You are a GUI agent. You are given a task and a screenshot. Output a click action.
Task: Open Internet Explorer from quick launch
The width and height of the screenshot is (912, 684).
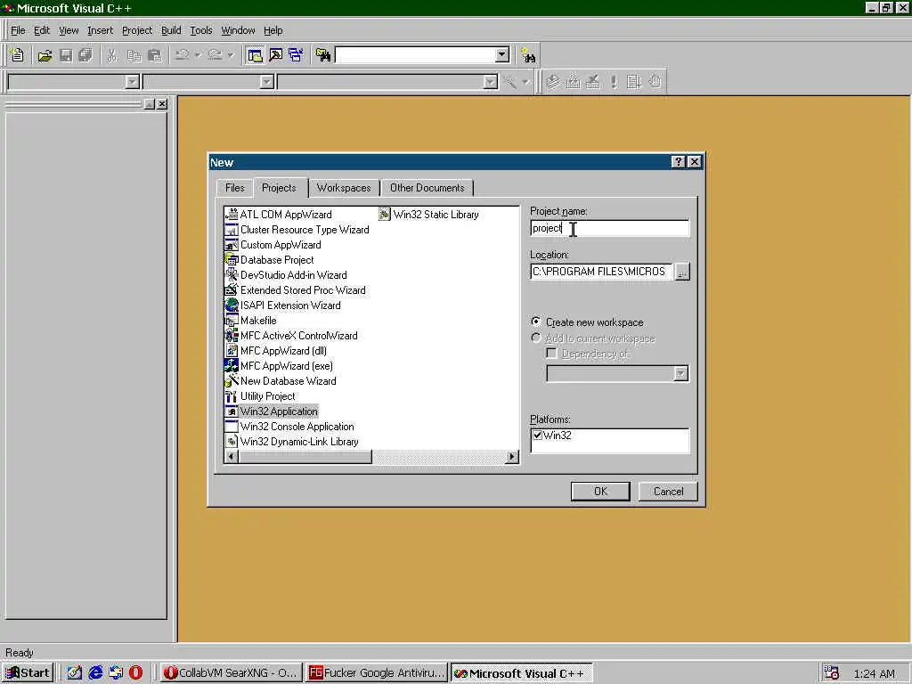[x=95, y=672]
